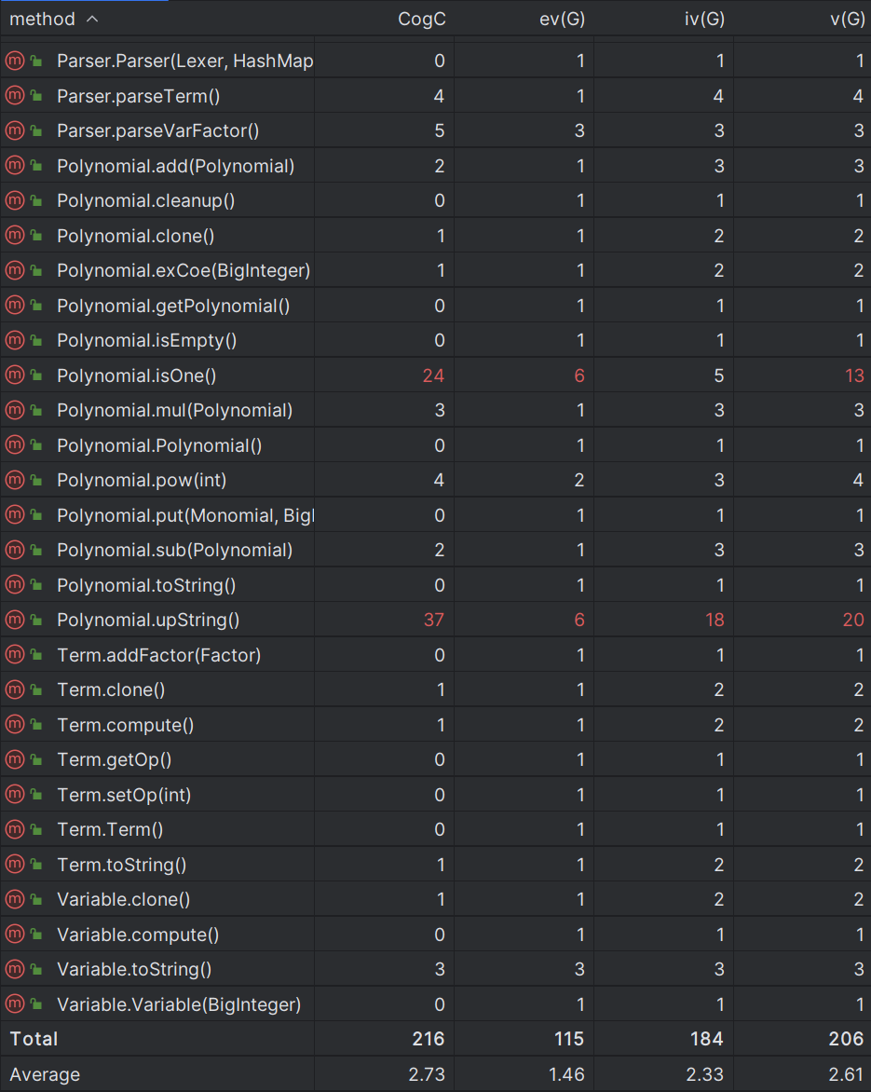The image size is (871, 1092).
Task: Click iv(G) value 5 for Polynomial.isOne()
Action: coord(718,375)
